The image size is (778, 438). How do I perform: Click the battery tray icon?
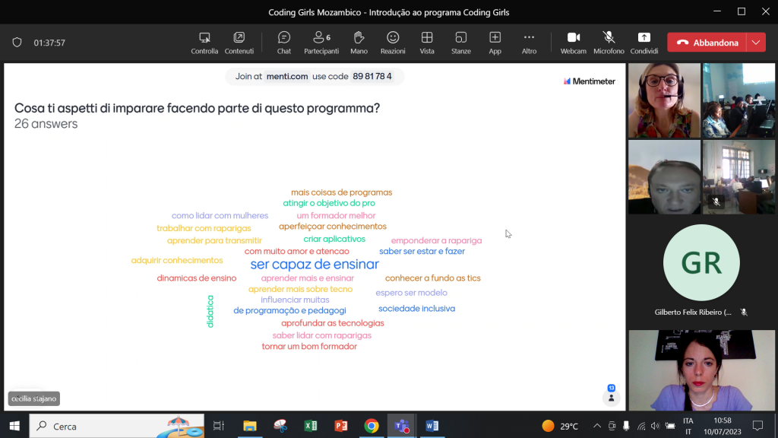[670, 426]
